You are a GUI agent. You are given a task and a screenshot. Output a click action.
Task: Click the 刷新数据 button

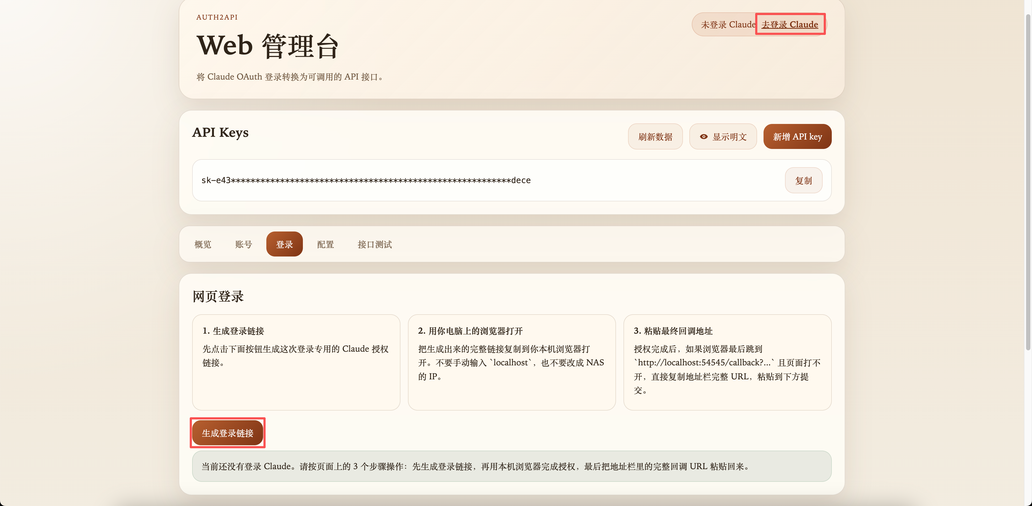coord(655,137)
